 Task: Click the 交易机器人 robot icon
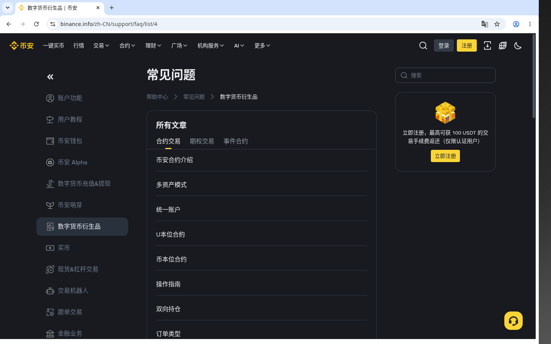pos(50,291)
